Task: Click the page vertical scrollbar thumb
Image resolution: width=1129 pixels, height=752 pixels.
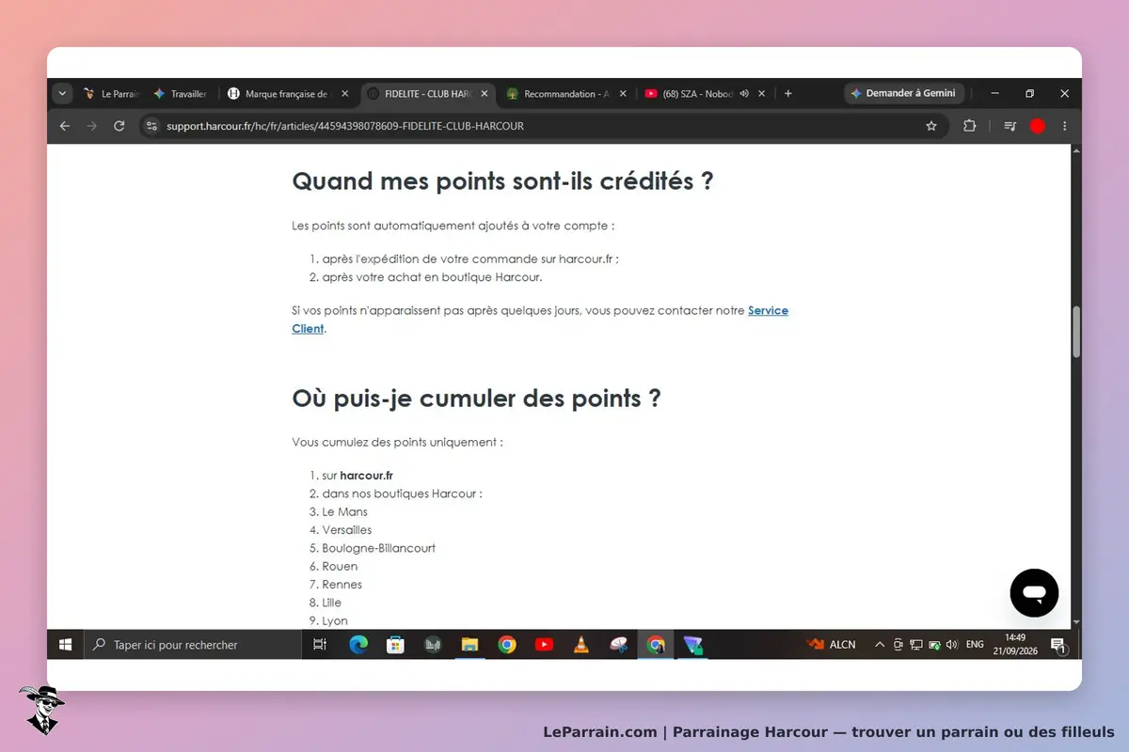Action: click(1076, 332)
